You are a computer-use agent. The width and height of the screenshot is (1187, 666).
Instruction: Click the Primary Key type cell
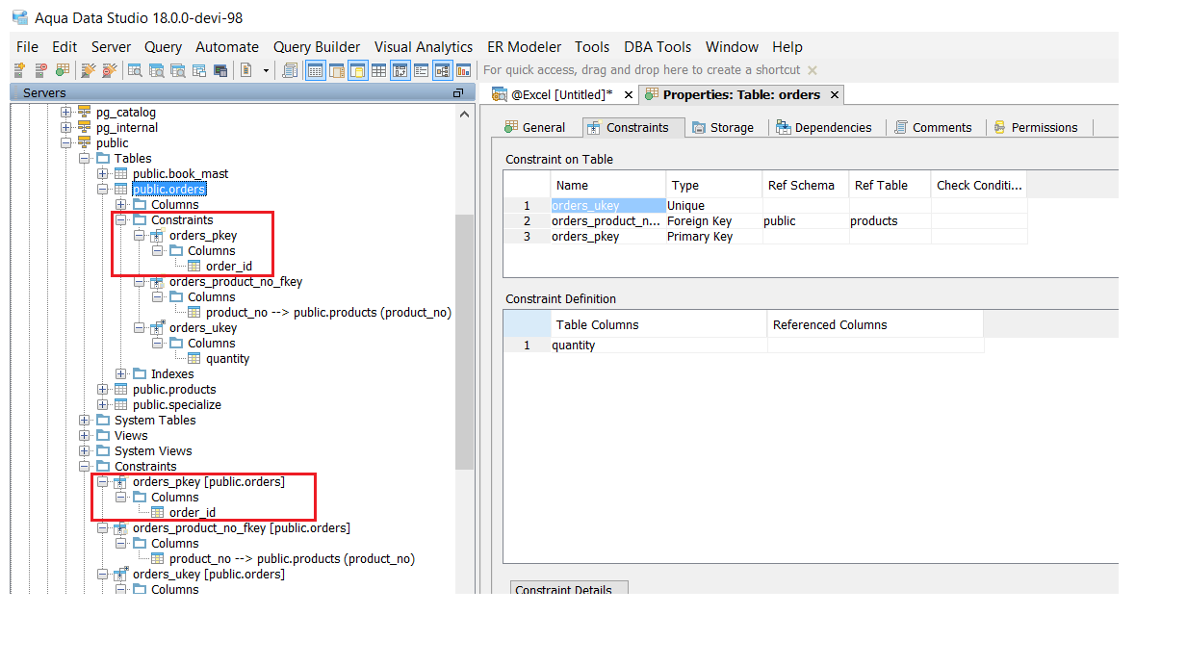click(714, 237)
